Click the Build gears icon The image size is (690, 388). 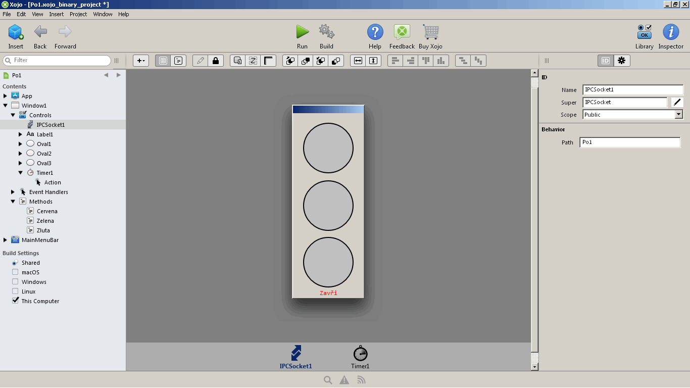326,32
